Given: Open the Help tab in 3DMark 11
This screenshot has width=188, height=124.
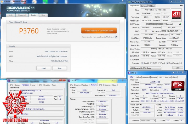Looking at the screenshot, I should 43,15.
